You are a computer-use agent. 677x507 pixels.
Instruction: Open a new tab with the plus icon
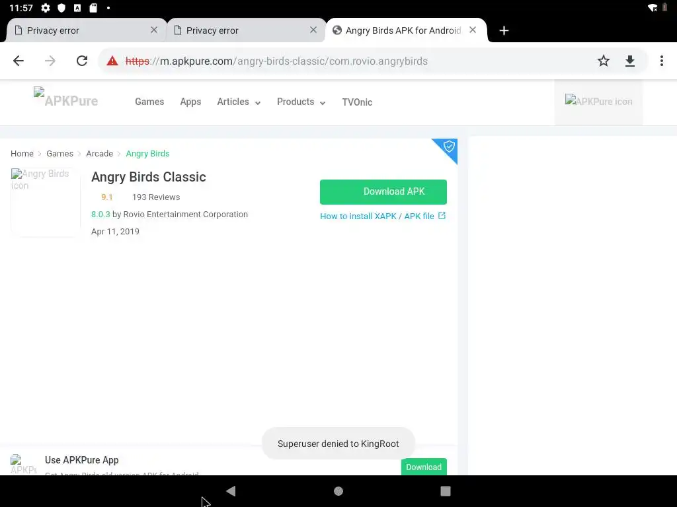click(x=504, y=30)
